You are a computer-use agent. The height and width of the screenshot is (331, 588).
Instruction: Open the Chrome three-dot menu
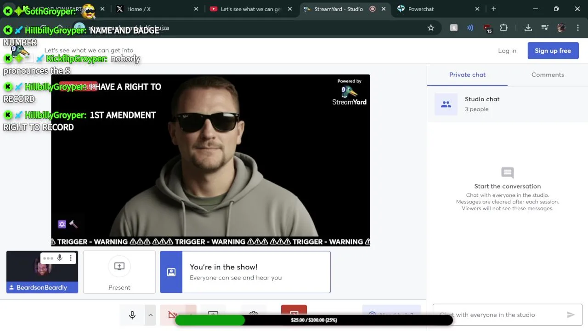577,28
